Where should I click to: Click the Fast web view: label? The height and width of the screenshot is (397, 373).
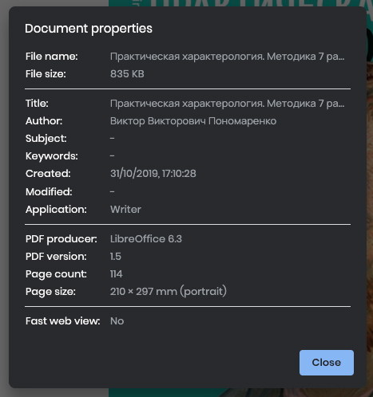63,321
